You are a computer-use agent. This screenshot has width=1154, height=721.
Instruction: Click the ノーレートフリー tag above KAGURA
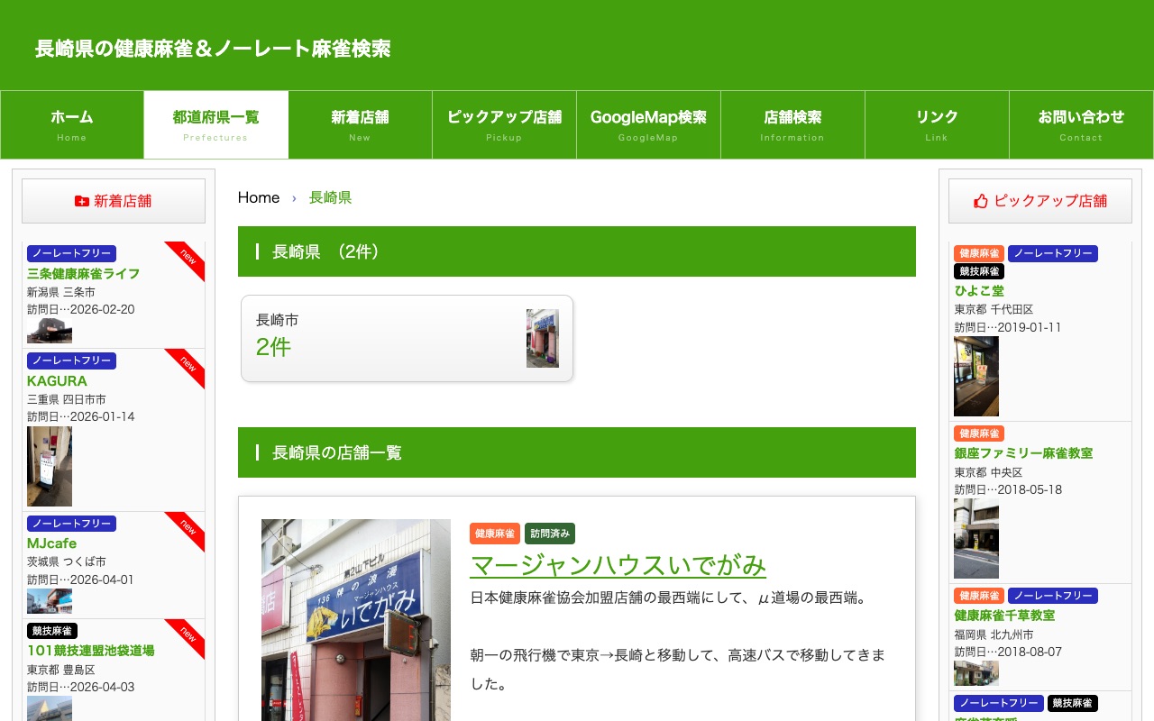tap(71, 361)
